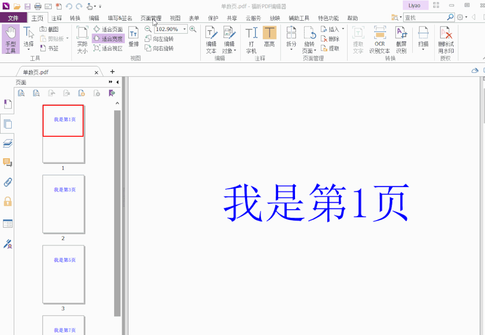Click Fit Visible (适合视区) option

coord(108,48)
